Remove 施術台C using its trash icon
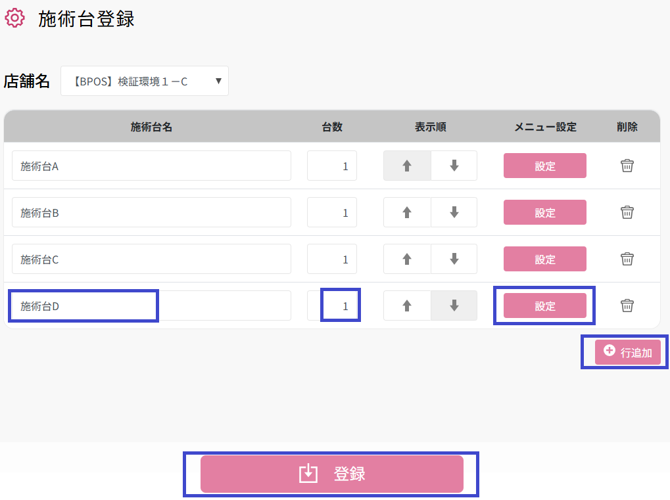The height and width of the screenshot is (500, 670). click(627, 259)
